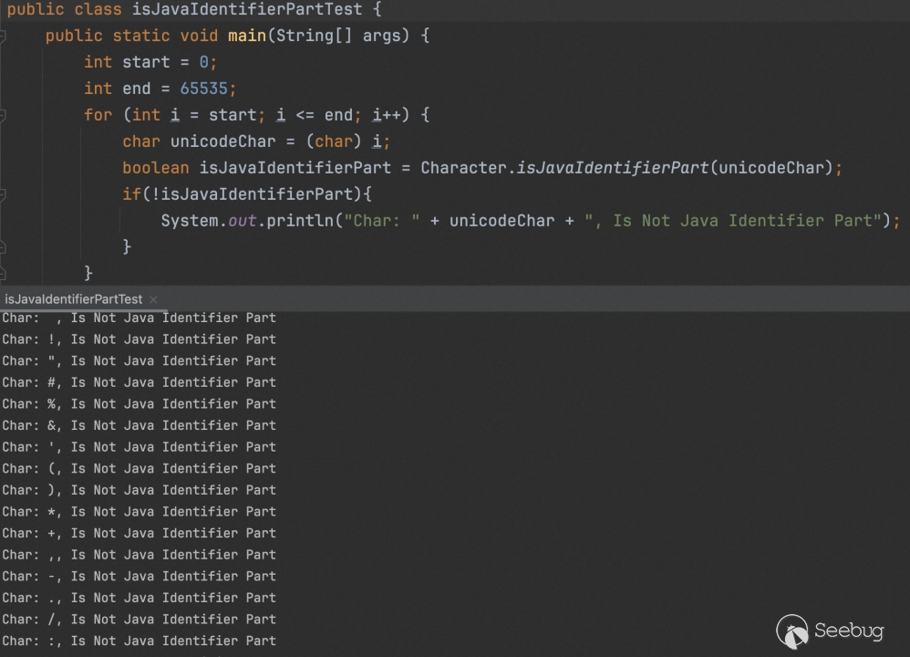Viewport: 910px width, 657px height.
Task: Select the isJavaIdentifierPartTest run tab
Action: pyautogui.click(x=73, y=299)
